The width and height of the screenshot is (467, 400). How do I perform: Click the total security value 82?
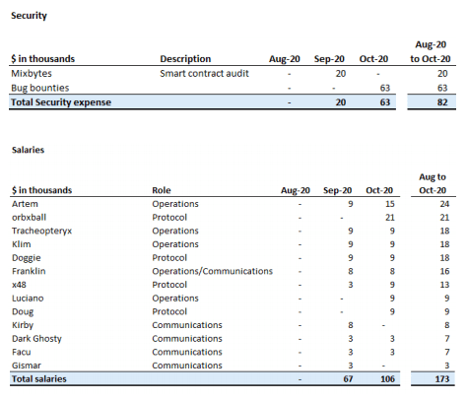(x=442, y=102)
